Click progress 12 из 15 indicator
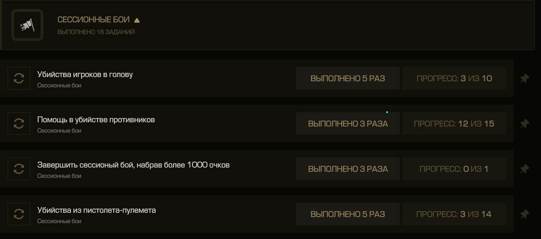541x239 pixels. point(454,124)
